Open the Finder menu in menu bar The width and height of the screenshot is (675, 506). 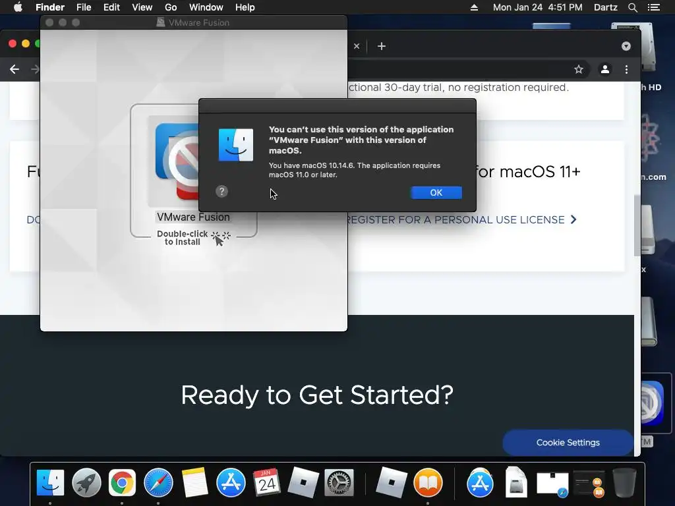tap(50, 7)
